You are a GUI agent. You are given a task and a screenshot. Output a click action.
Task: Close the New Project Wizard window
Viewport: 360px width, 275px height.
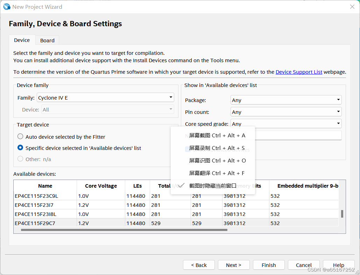pos(352,7)
